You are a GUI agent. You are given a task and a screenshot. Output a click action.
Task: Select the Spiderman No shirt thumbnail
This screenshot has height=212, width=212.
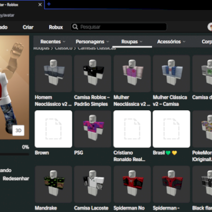click(x=132, y=184)
